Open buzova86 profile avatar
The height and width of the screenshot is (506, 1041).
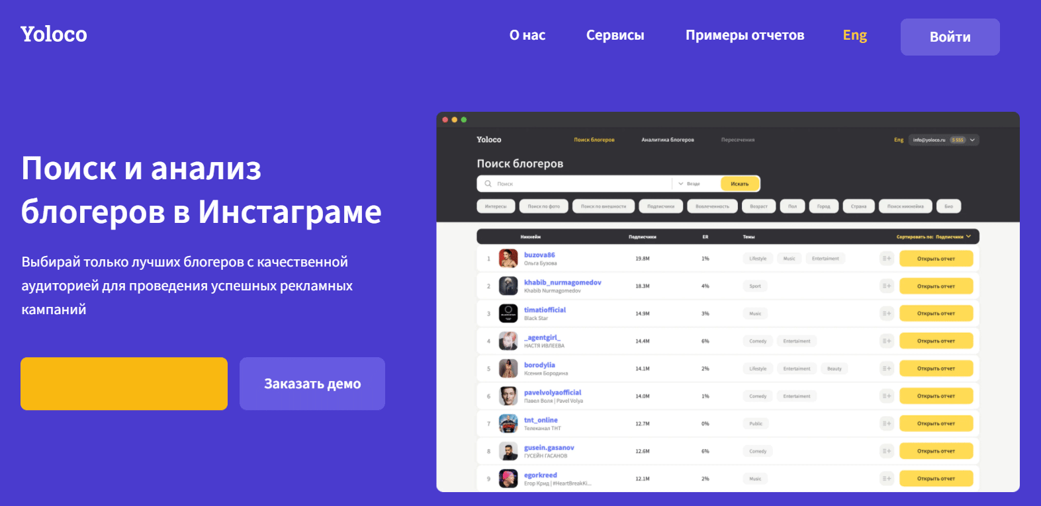508,258
